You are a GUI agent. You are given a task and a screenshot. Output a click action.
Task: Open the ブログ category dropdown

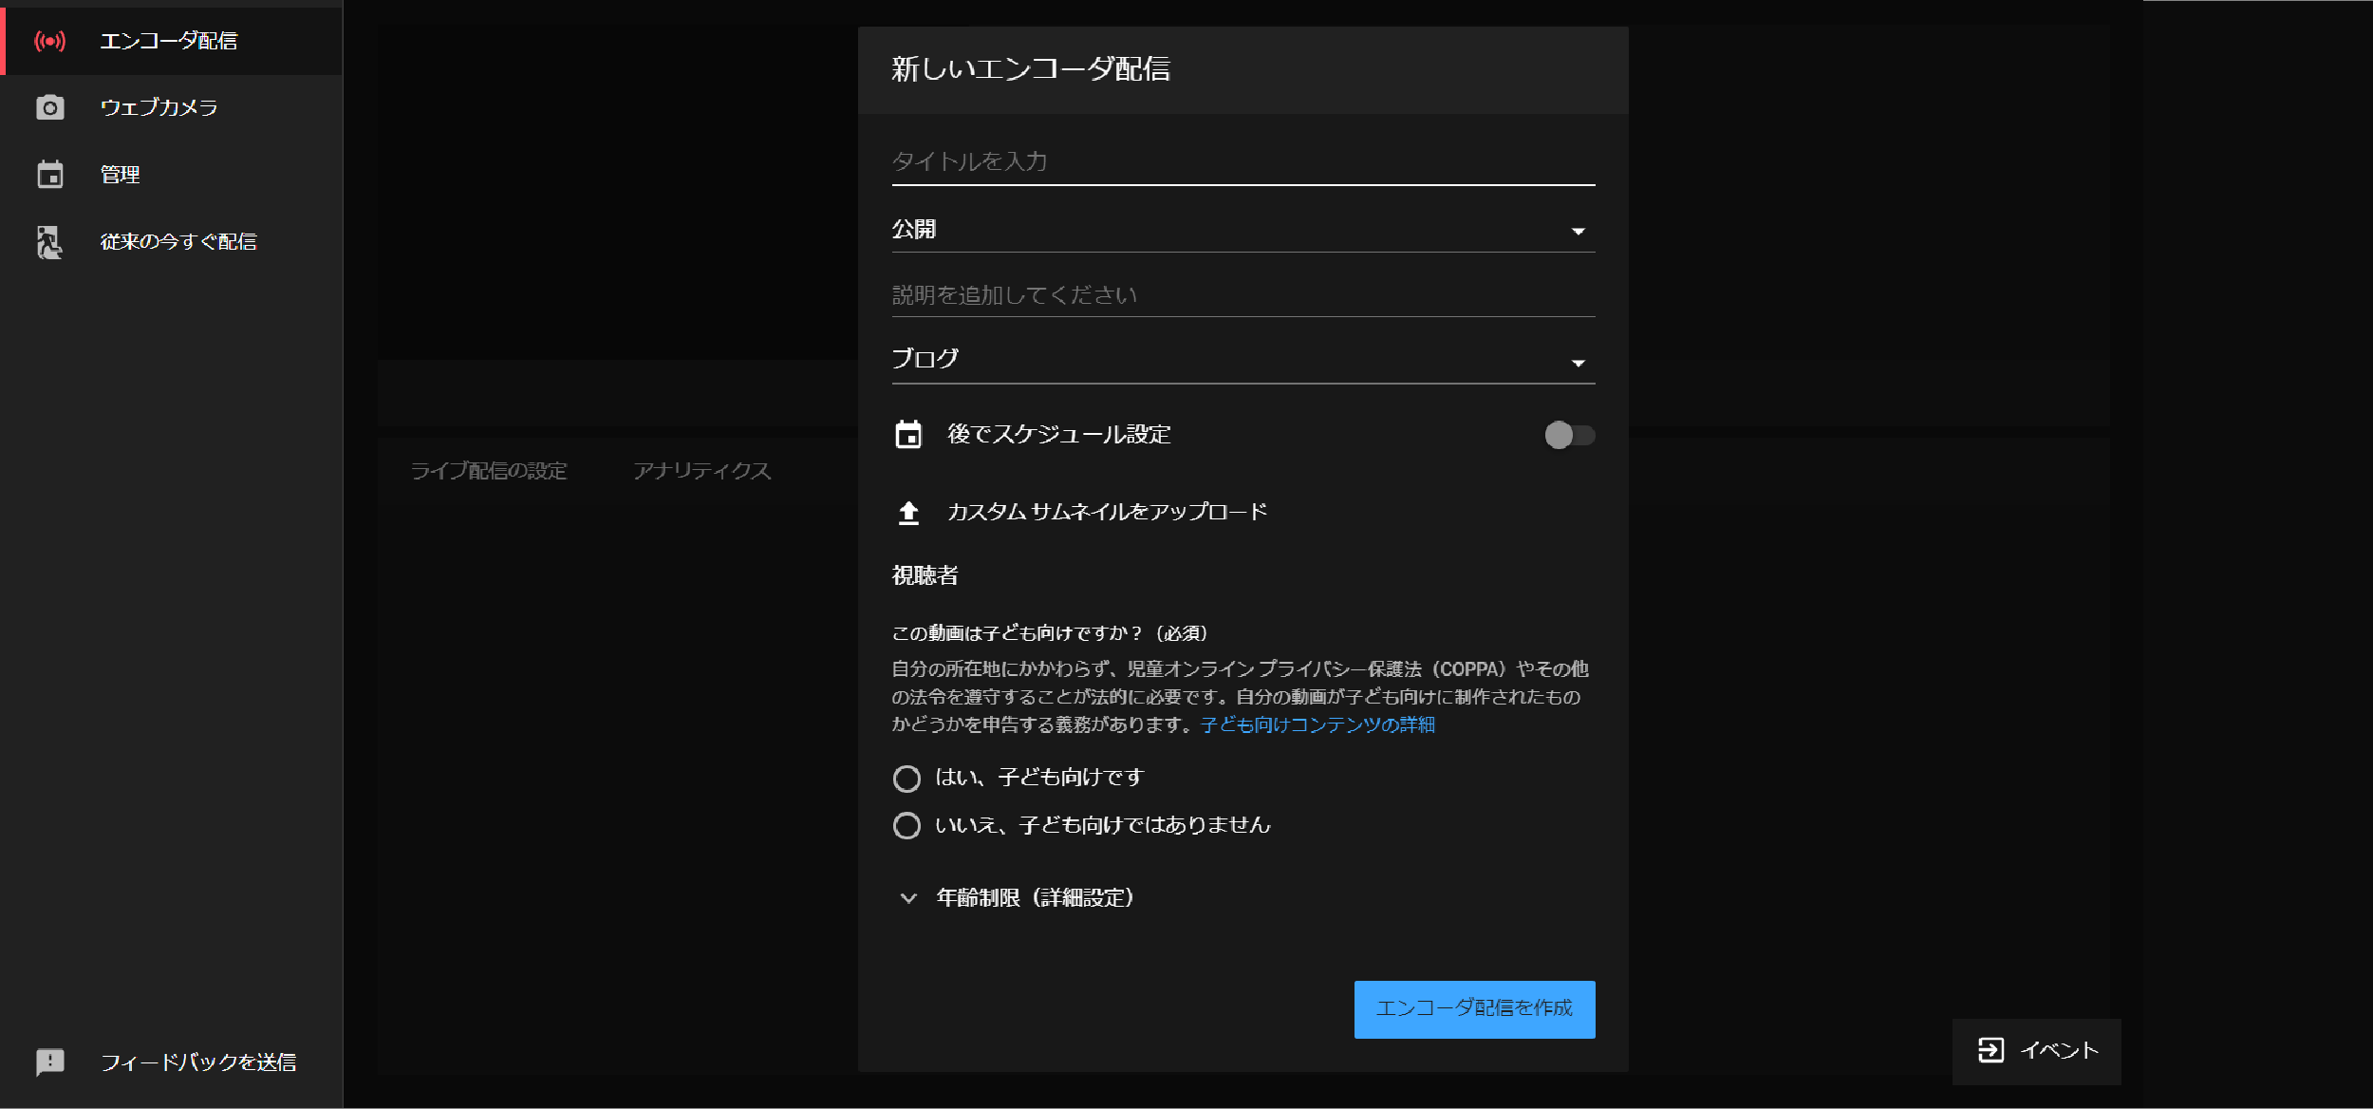[1243, 361]
